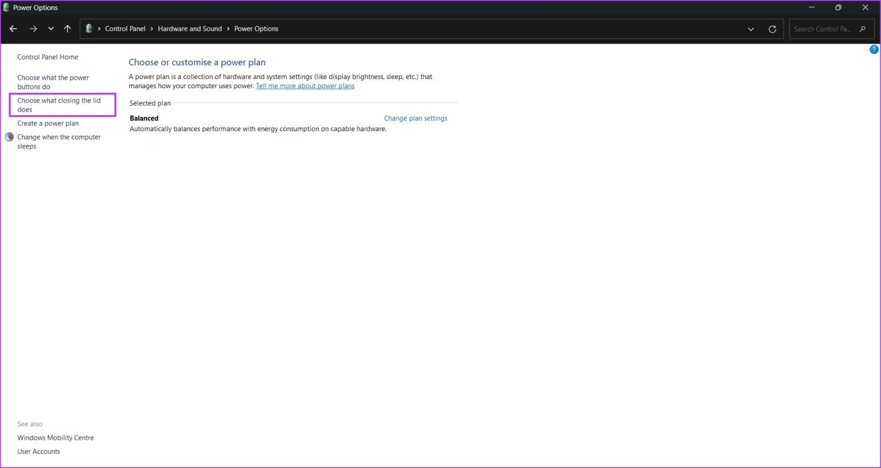This screenshot has width=881, height=468.
Task: Open Choose what closing the lid does
Action: (59, 105)
